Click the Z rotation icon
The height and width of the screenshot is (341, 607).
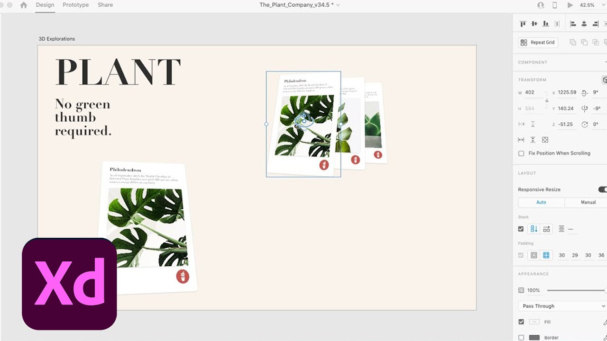pos(584,124)
